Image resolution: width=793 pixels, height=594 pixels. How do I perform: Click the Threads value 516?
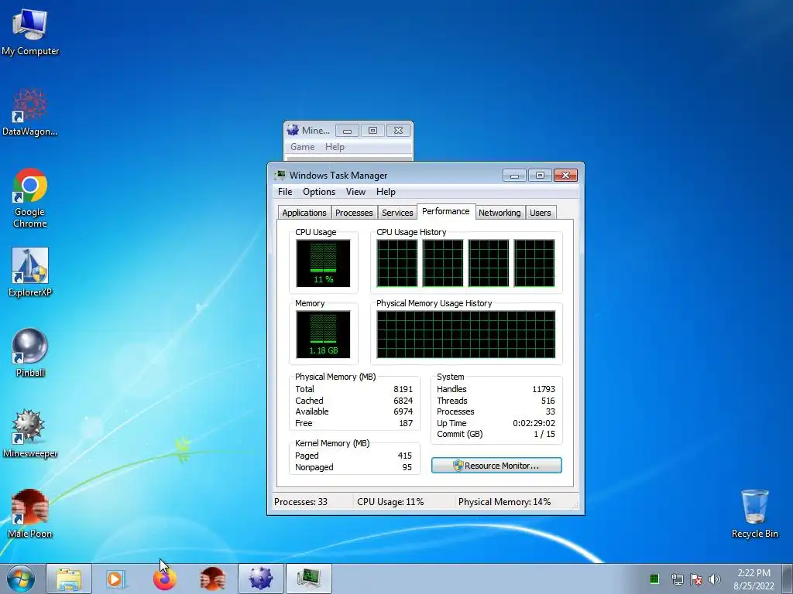[548, 401]
